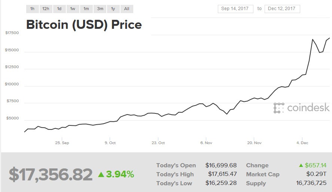This screenshot has height=192, width=332.
Task: Click the All range button
Action: tap(127, 9)
